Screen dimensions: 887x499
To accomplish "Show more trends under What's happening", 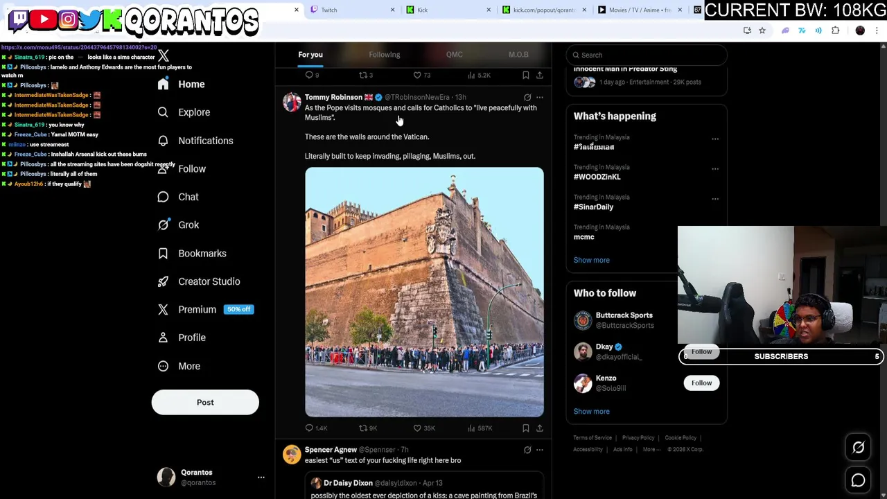I will pyautogui.click(x=591, y=260).
